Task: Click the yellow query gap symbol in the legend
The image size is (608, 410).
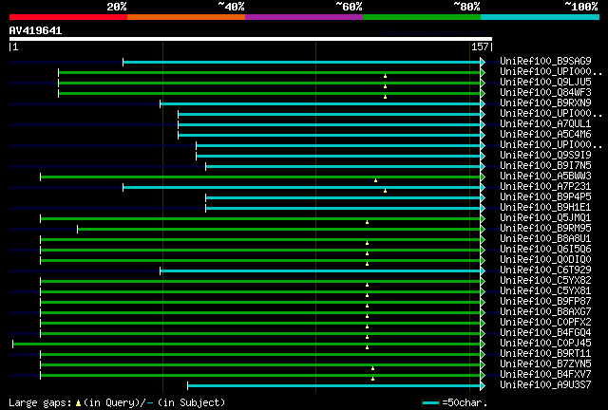Action: click(78, 403)
